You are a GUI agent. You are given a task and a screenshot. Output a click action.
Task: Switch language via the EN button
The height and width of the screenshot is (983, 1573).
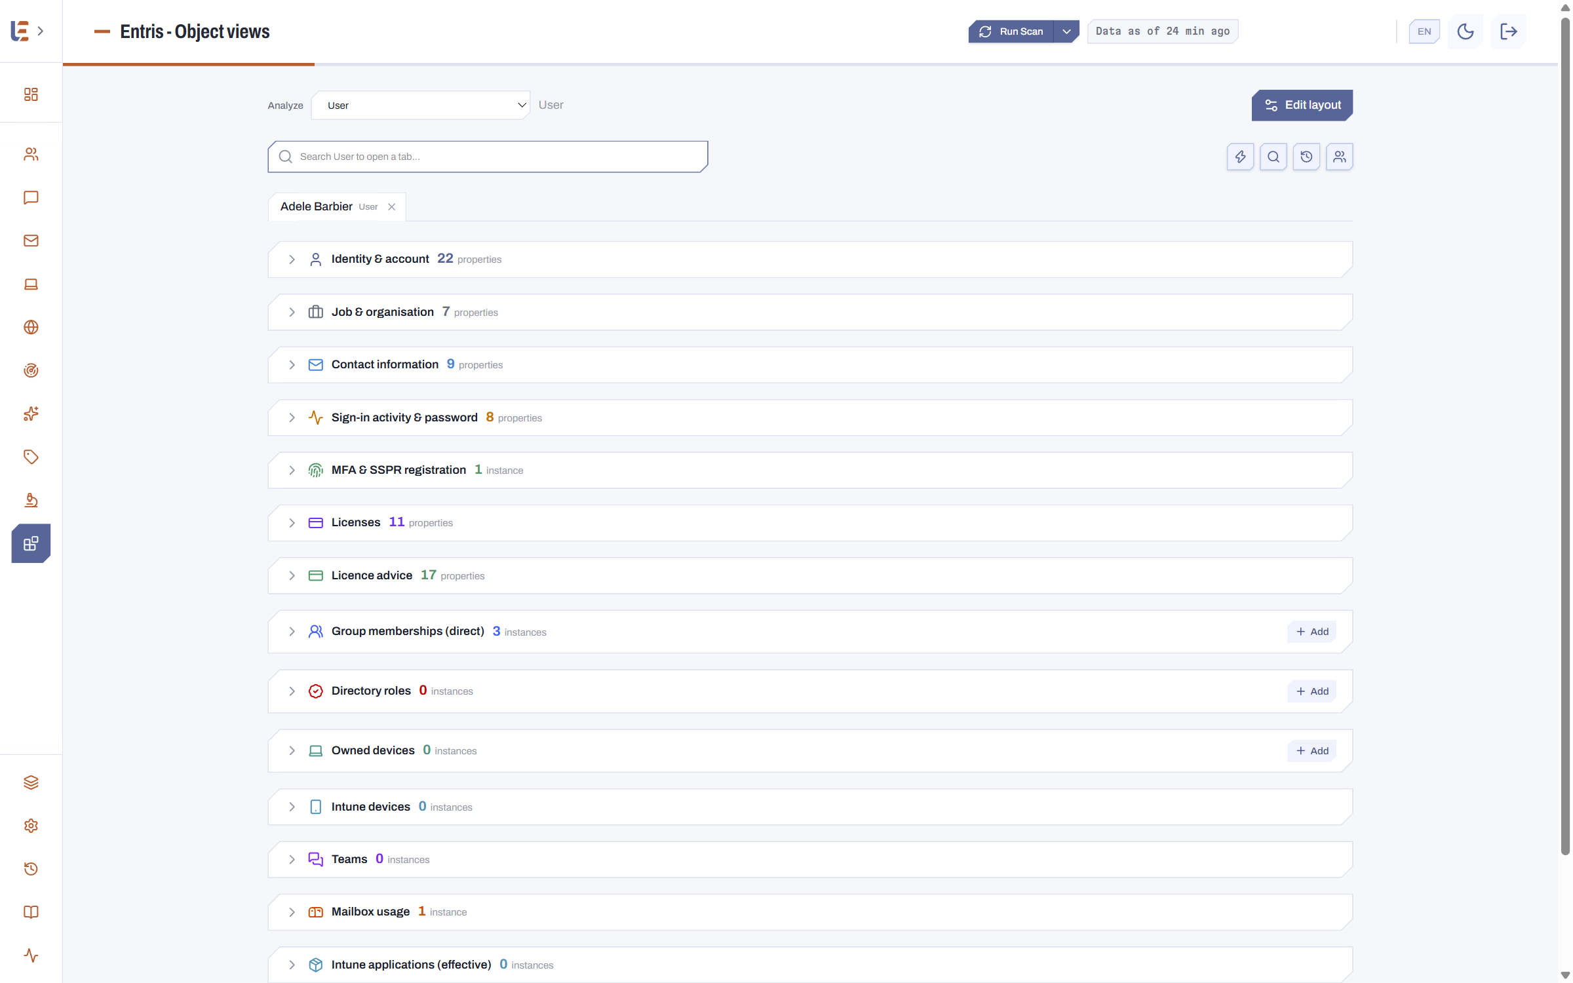pos(1424,31)
